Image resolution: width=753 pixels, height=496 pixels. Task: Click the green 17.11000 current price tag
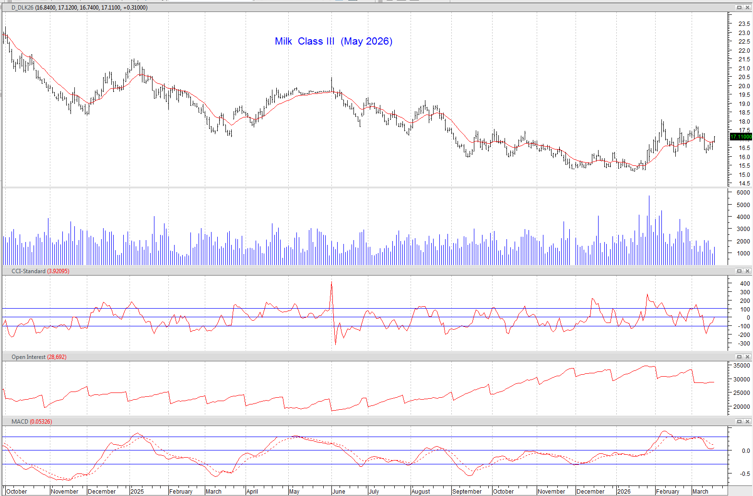click(x=741, y=137)
